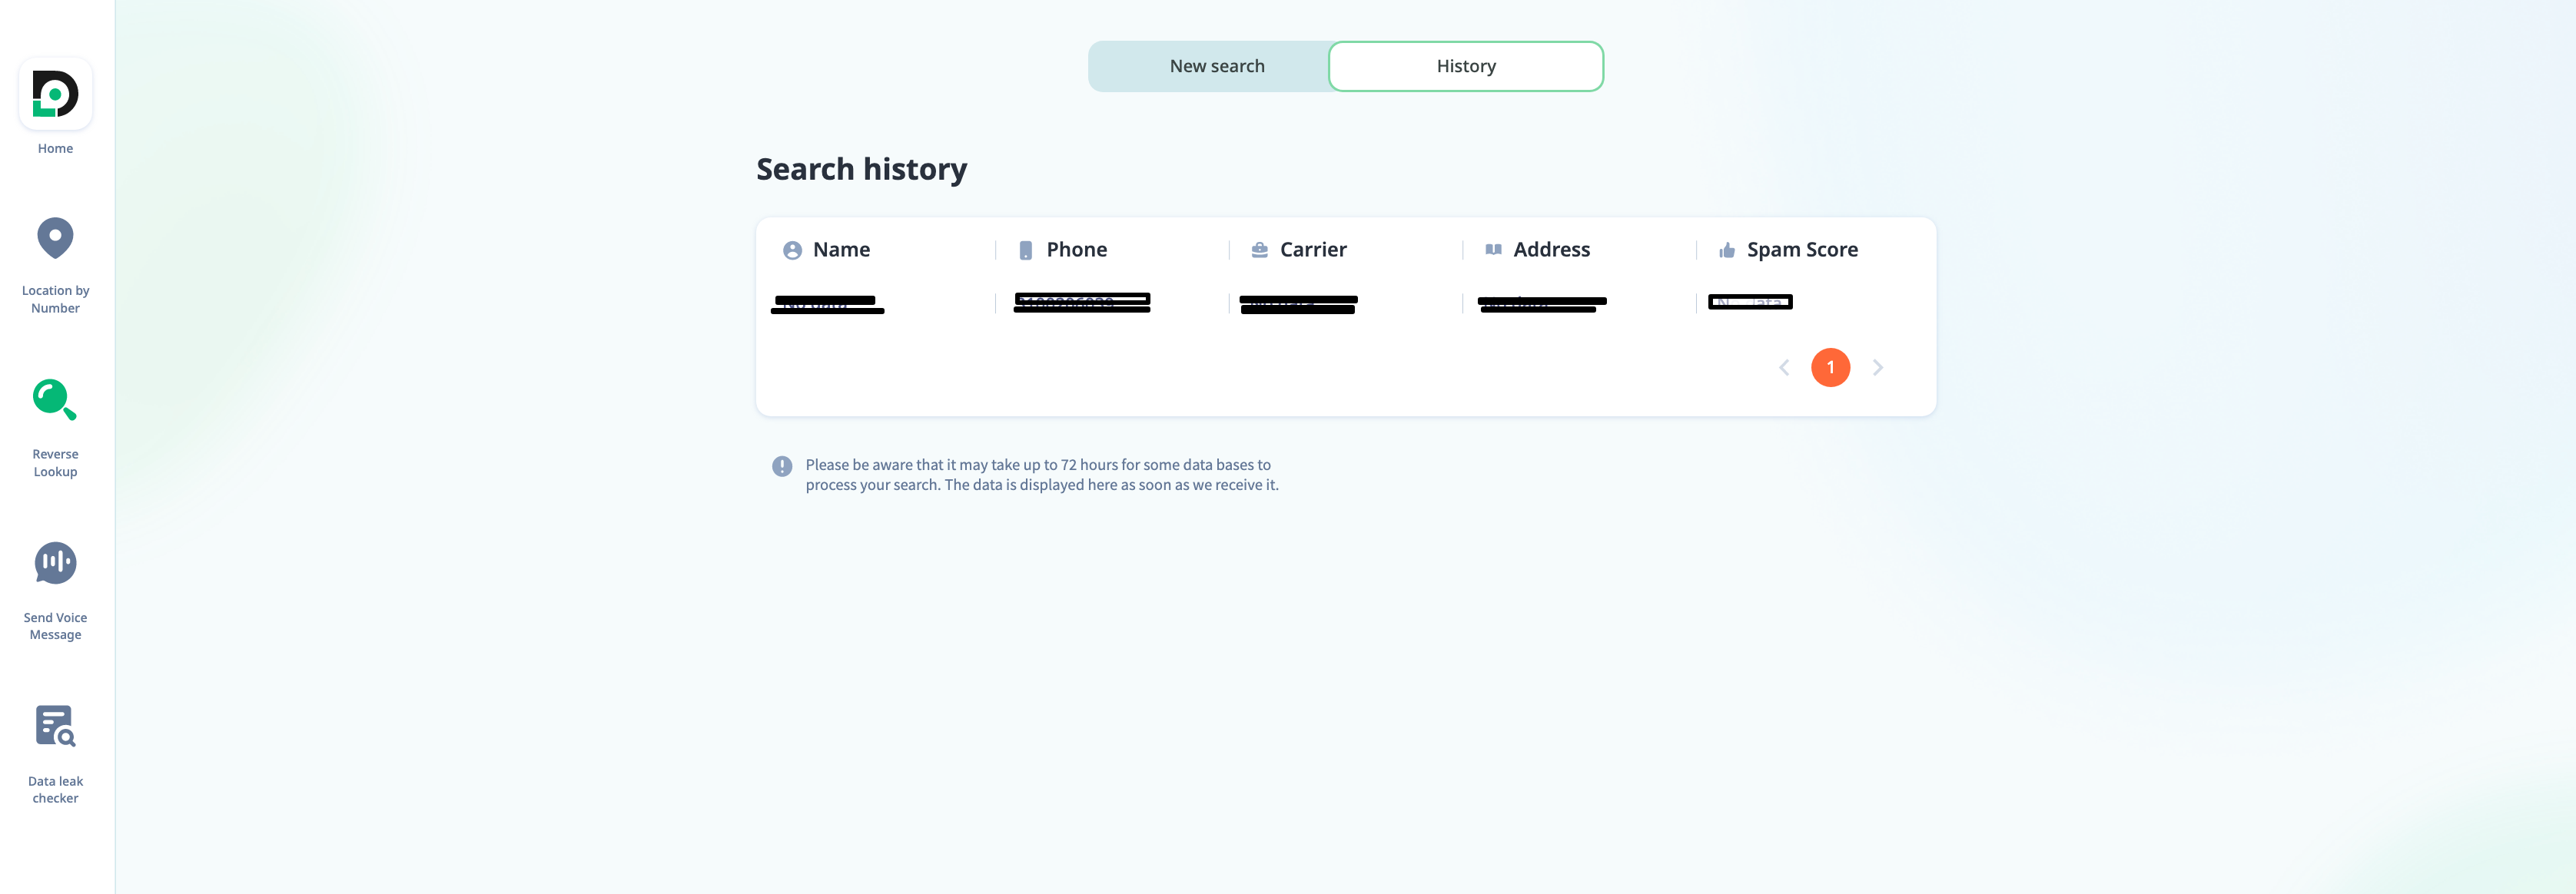
Task: Go to previous page chevron
Action: click(1783, 368)
